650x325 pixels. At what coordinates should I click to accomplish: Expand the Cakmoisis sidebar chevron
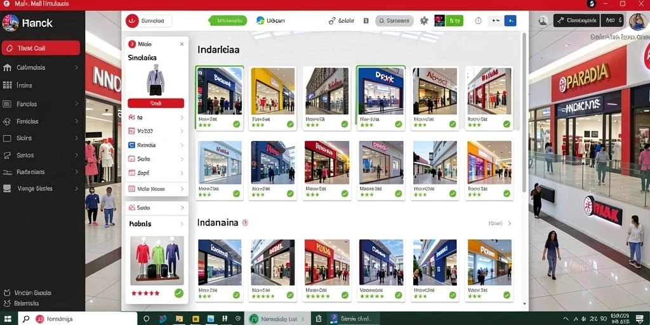[x=76, y=67]
